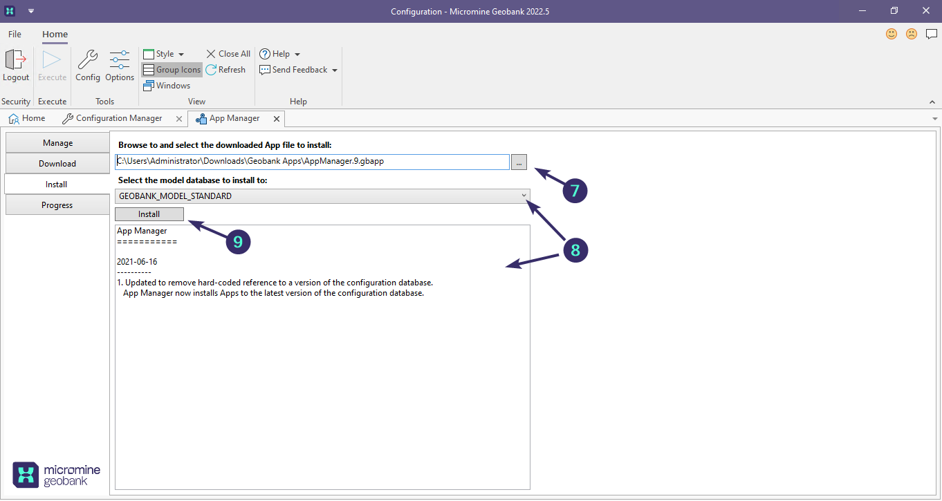Close the App Manager tab
Viewport: 942px width, 501px height.
(x=277, y=119)
